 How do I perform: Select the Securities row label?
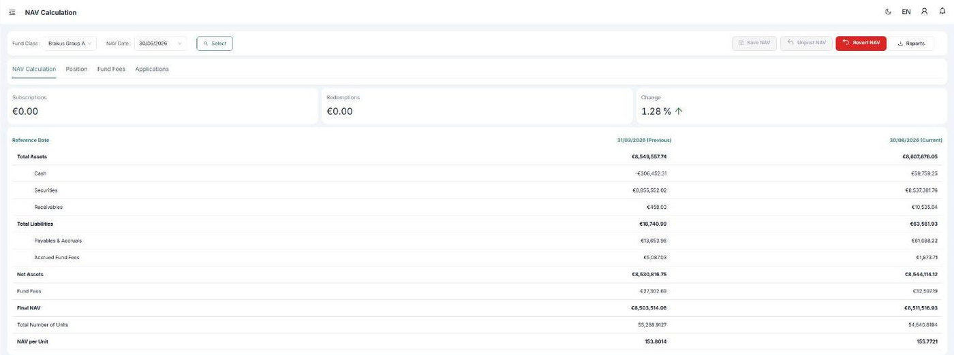point(46,190)
